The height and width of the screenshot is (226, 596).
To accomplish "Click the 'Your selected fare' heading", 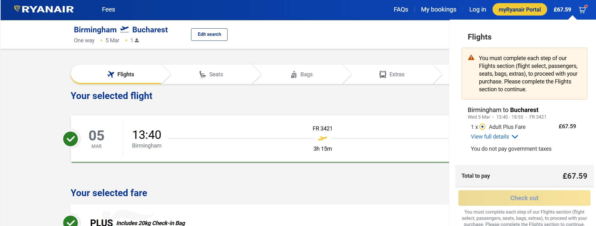I will click(x=109, y=193).
